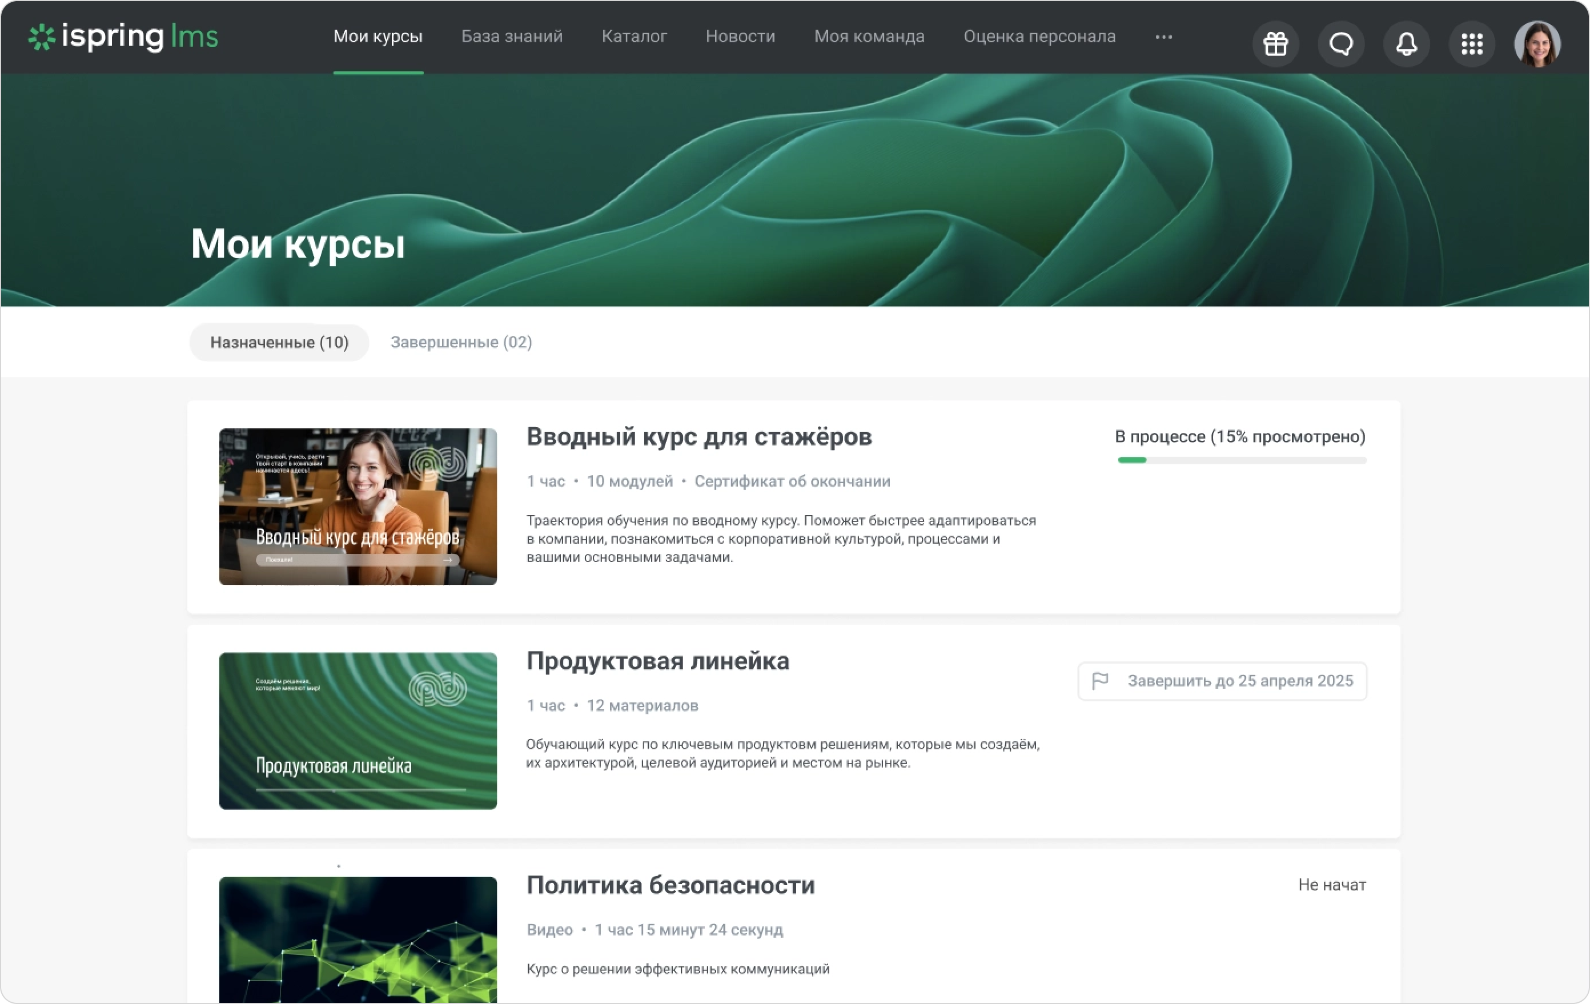Click the В процессе (15% просмотрено) status
Image resolution: width=1590 pixels, height=1004 pixels.
tap(1240, 437)
